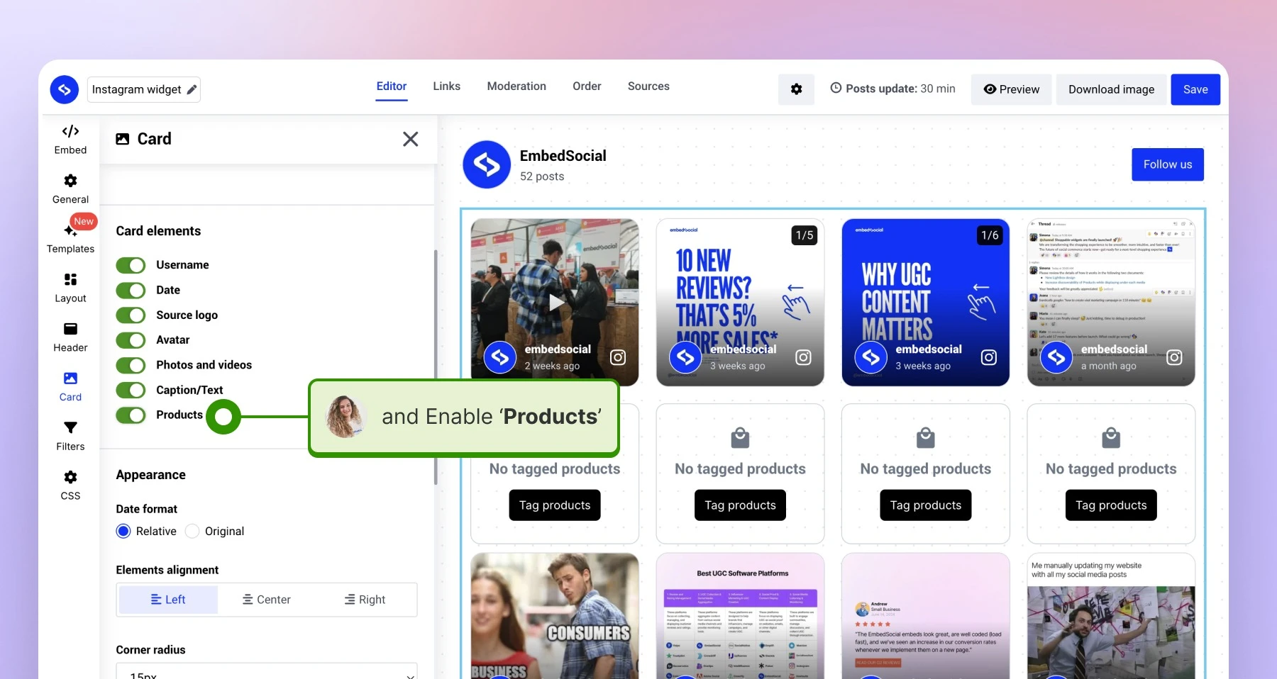Open the Embed sidebar section
Viewport: 1277px width, 679px height.
coord(70,140)
